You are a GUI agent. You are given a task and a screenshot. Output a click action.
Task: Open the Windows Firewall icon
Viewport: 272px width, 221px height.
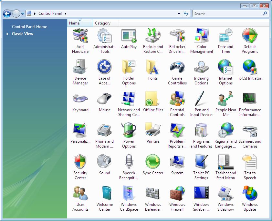point(177,194)
